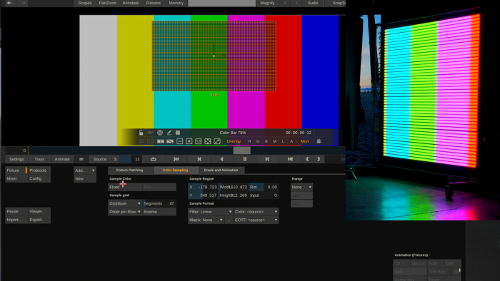The height and width of the screenshot is (281, 500).
Task: Click the Segments value slider field
Action: [159, 204]
